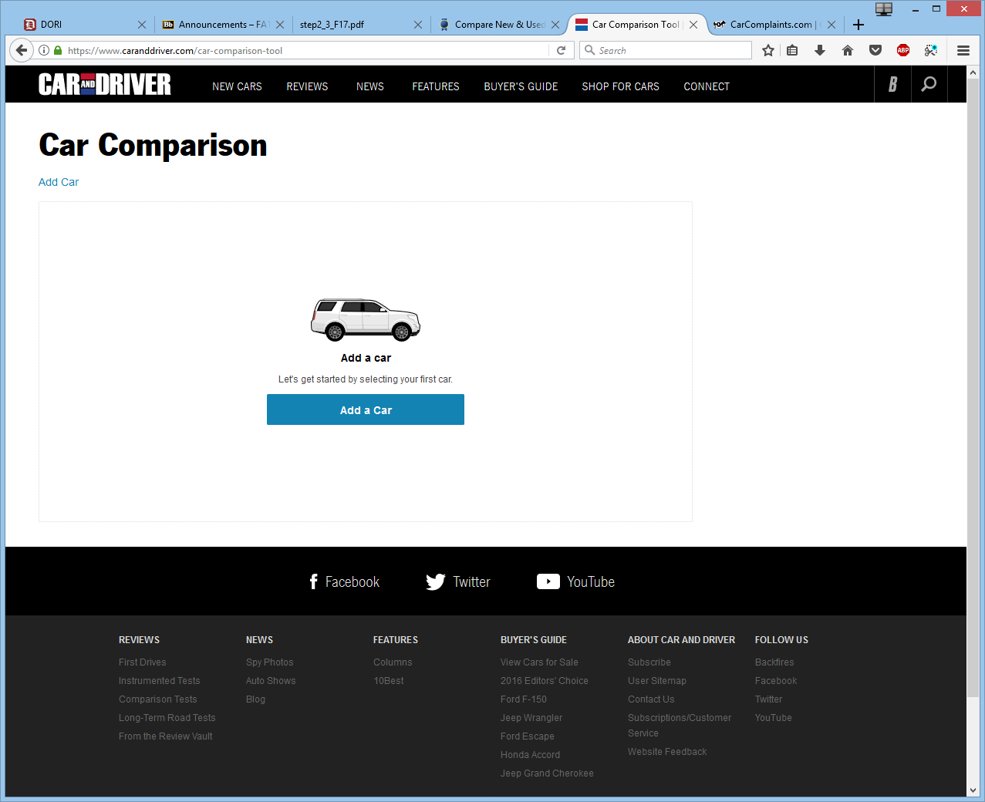Image resolution: width=985 pixels, height=802 pixels.
Task: Close the DORI tab
Action: (142, 25)
